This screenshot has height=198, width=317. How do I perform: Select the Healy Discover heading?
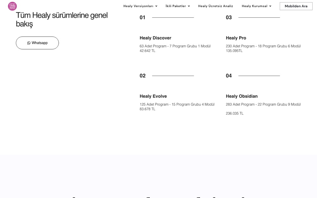pyautogui.click(x=155, y=38)
